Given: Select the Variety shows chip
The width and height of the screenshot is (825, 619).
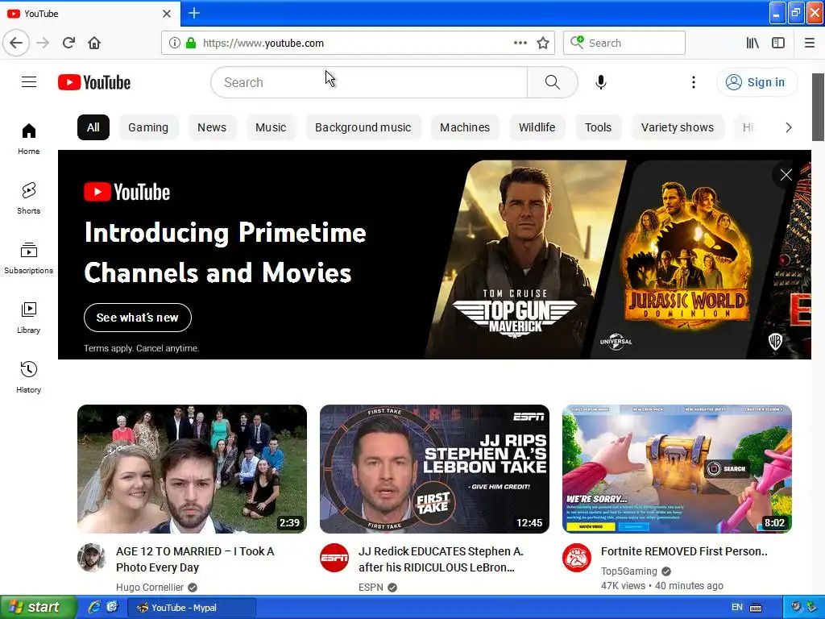Looking at the screenshot, I should (x=677, y=127).
